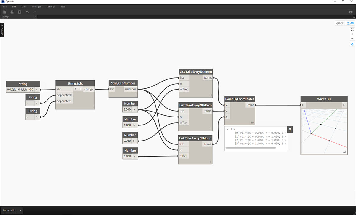The image size is (356, 215).
Task: Switch to graph view navigation
Action: click(x=350, y=23)
